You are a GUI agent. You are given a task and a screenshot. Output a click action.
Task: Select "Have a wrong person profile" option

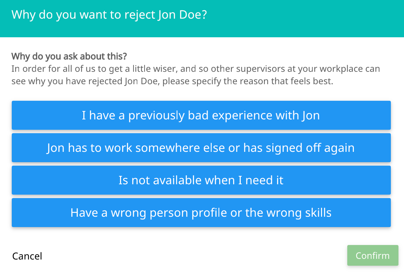(x=201, y=213)
